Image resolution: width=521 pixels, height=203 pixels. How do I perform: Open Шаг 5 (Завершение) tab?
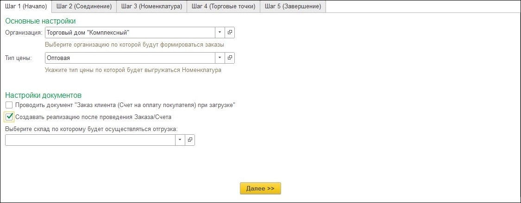pos(293,6)
